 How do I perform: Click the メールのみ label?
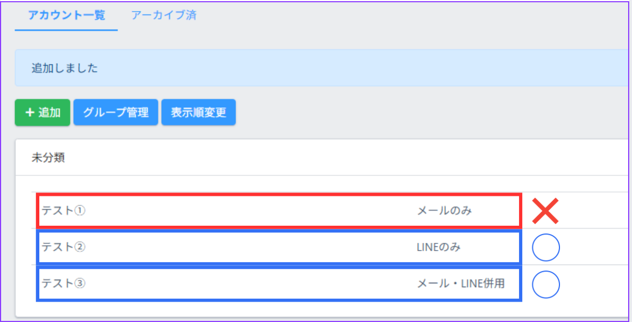444,210
